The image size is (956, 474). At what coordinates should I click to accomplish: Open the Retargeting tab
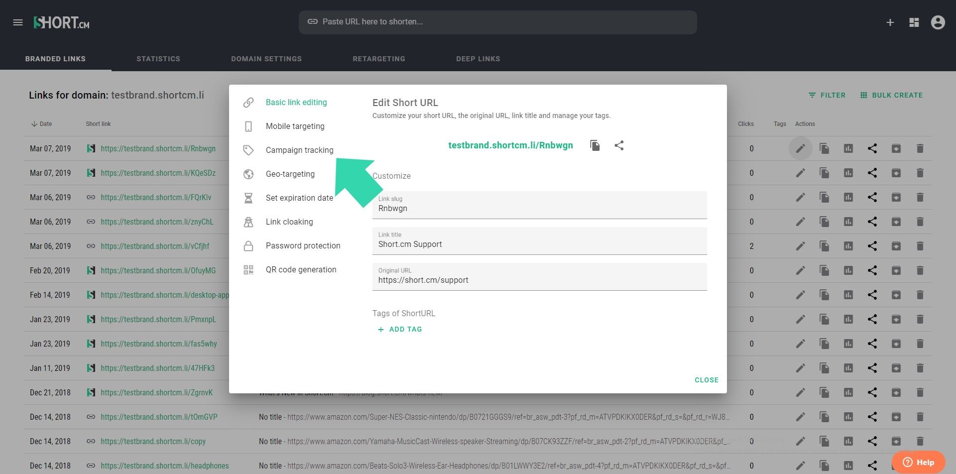[x=379, y=59]
